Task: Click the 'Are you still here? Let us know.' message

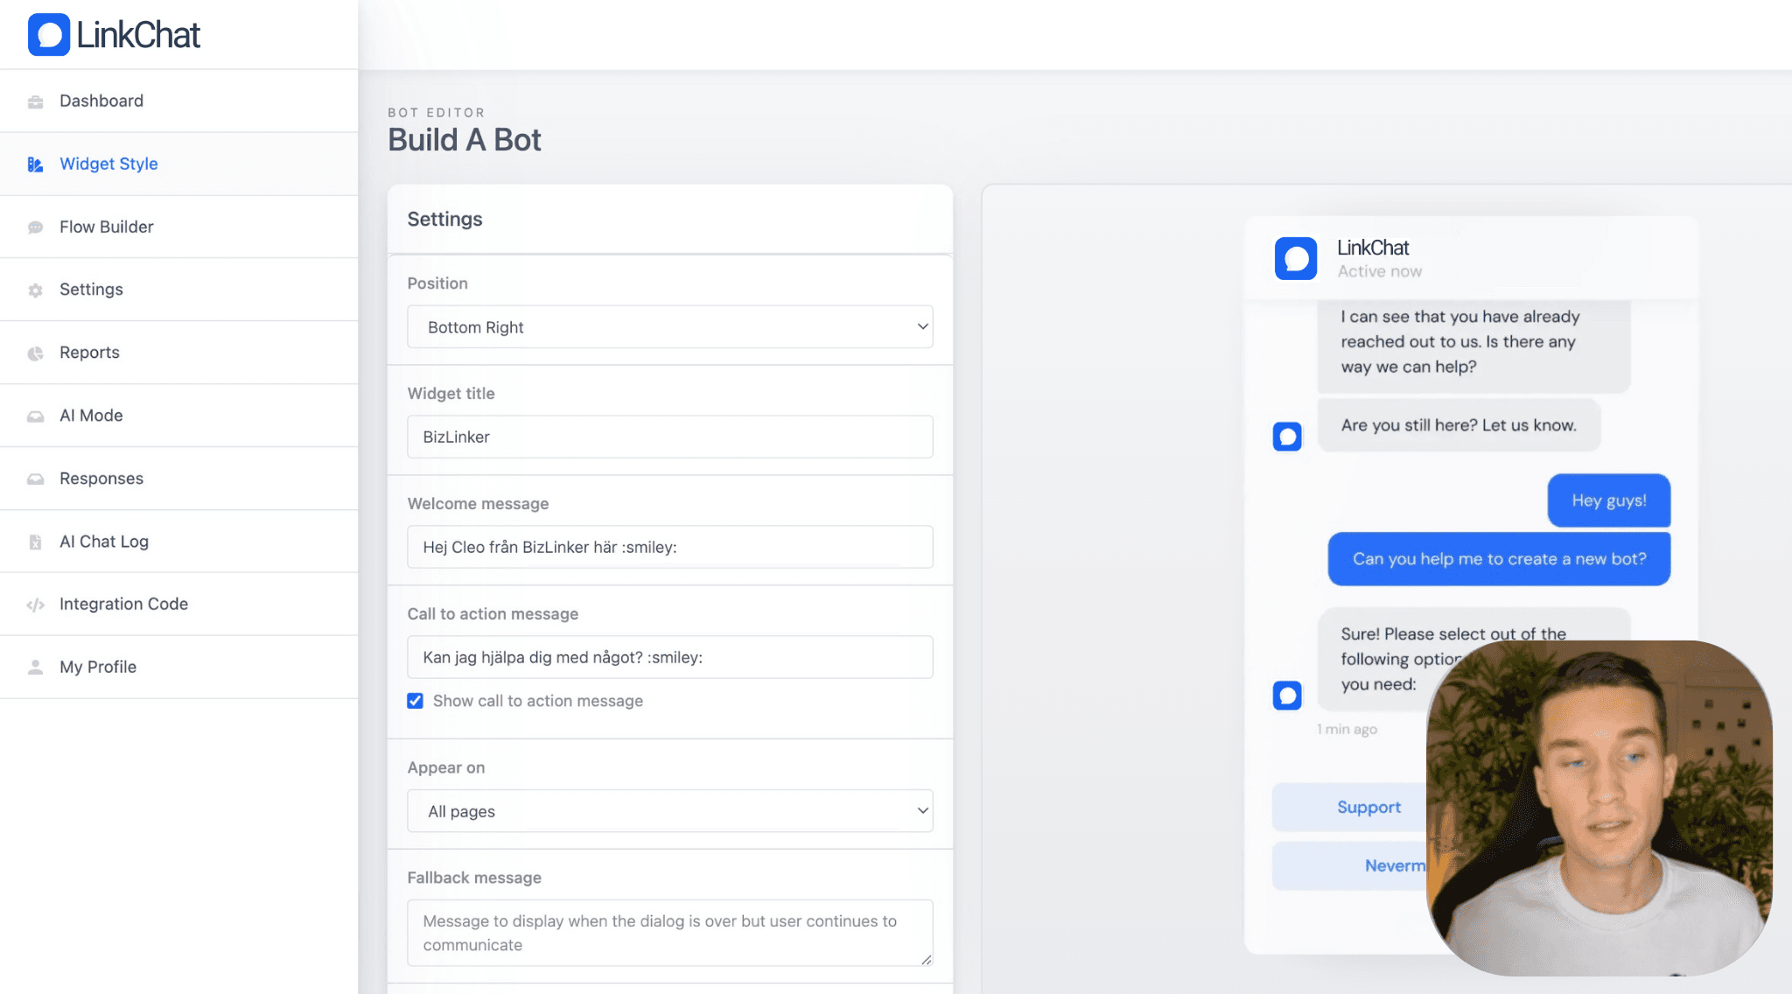Action: (1459, 425)
